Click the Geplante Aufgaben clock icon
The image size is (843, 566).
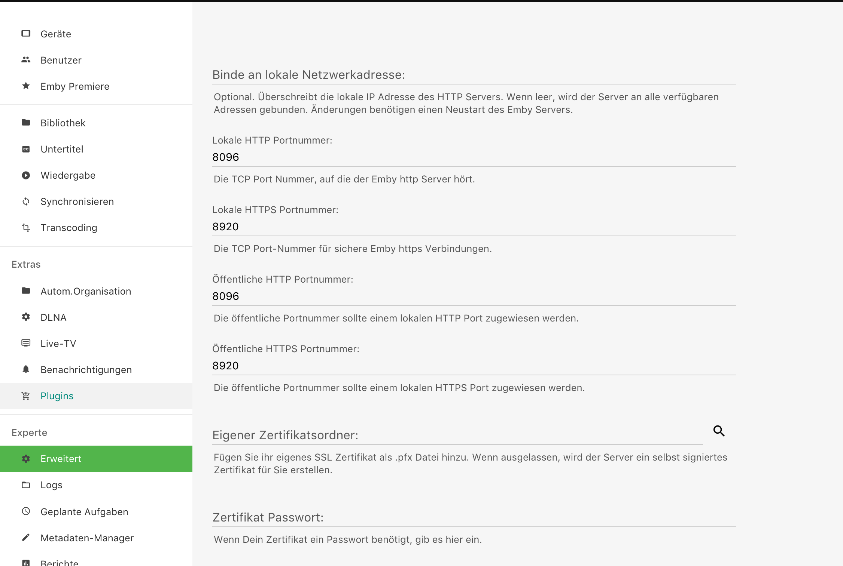26,511
